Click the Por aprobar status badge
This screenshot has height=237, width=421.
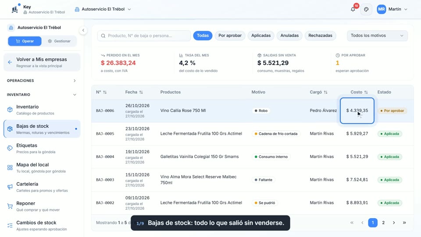392,111
